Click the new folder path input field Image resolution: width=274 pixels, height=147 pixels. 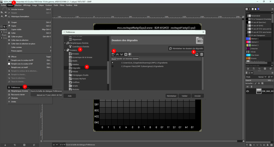click(163, 55)
